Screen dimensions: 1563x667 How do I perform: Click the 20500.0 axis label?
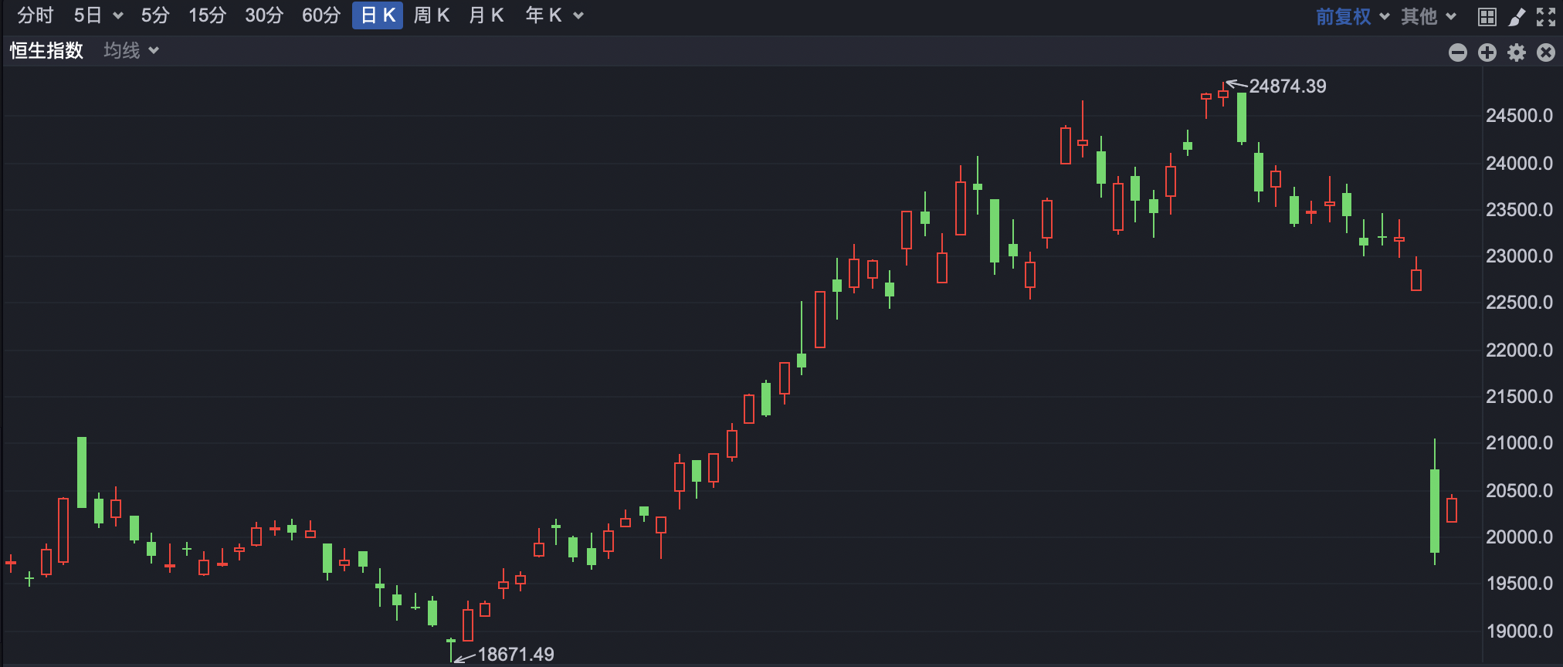[1519, 491]
